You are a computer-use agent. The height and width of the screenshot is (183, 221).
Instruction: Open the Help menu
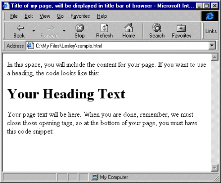pos(102,16)
